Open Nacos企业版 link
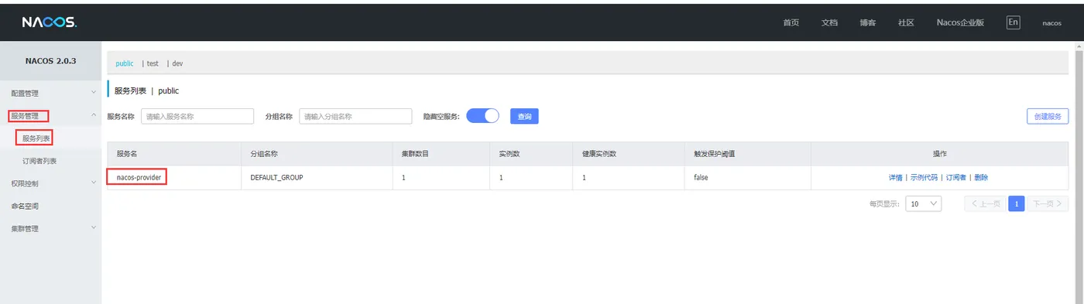This screenshot has height=304, width=1084. [x=960, y=23]
